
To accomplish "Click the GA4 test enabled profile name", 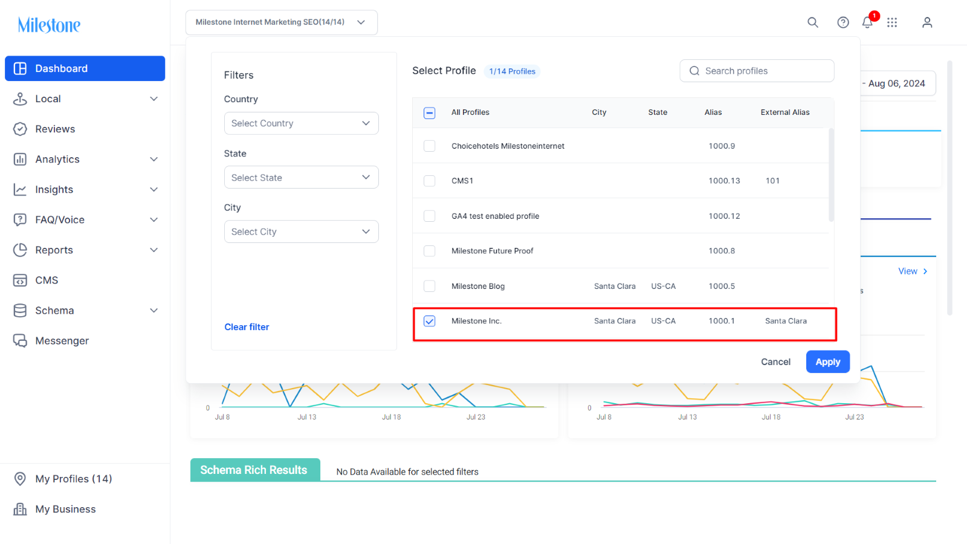I will click(496, 216).
